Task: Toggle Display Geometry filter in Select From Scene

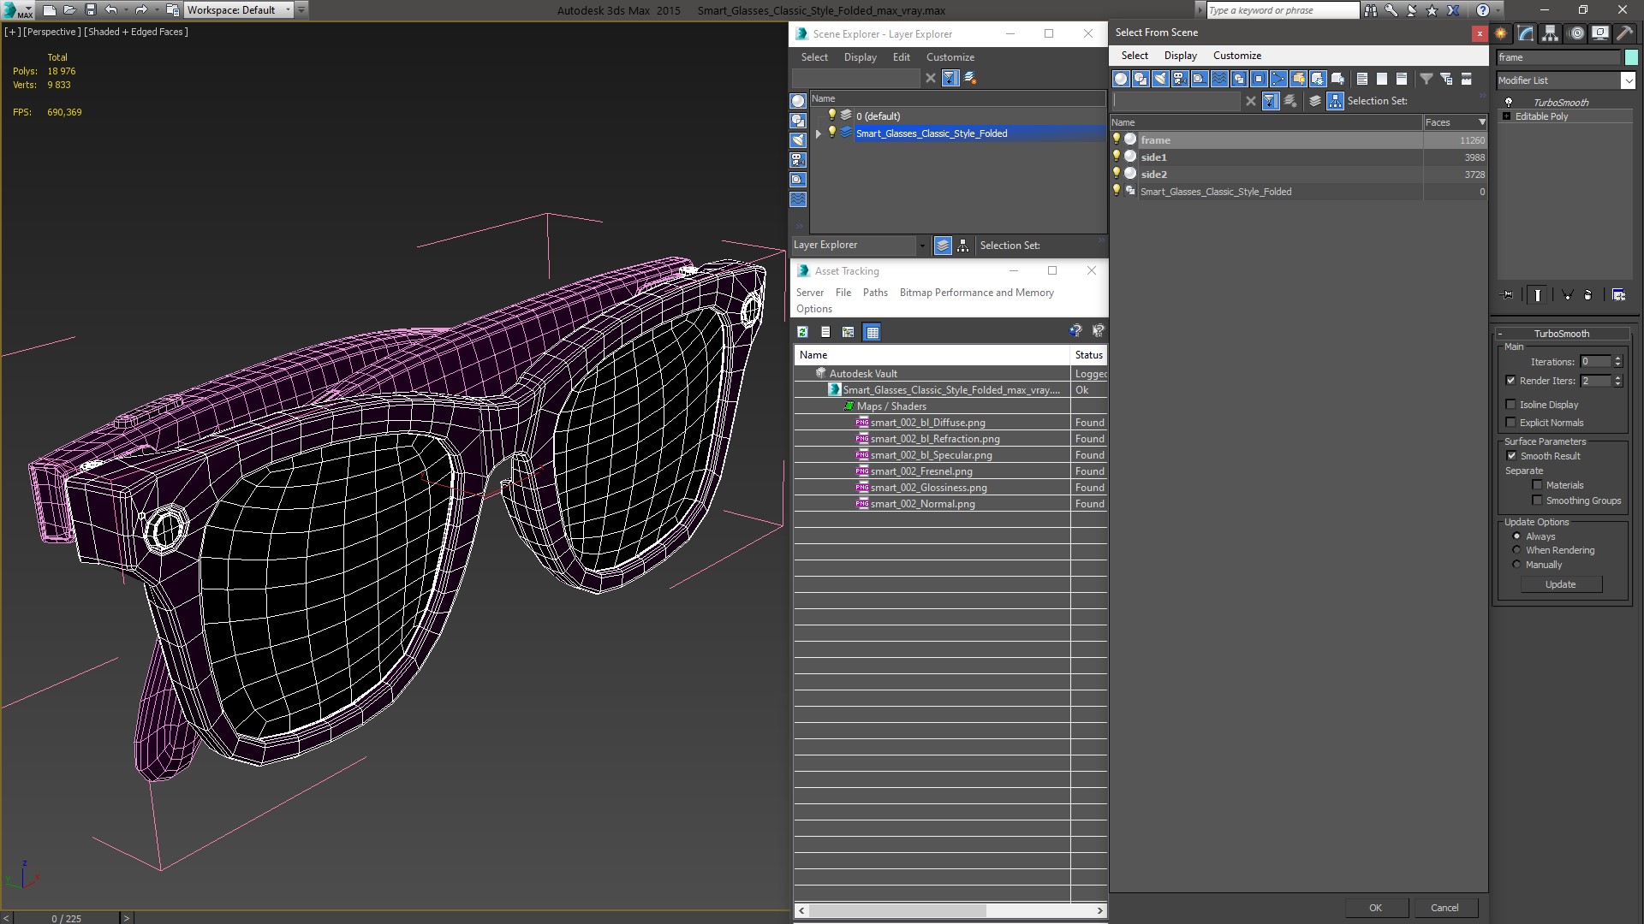Action: 1121,79
